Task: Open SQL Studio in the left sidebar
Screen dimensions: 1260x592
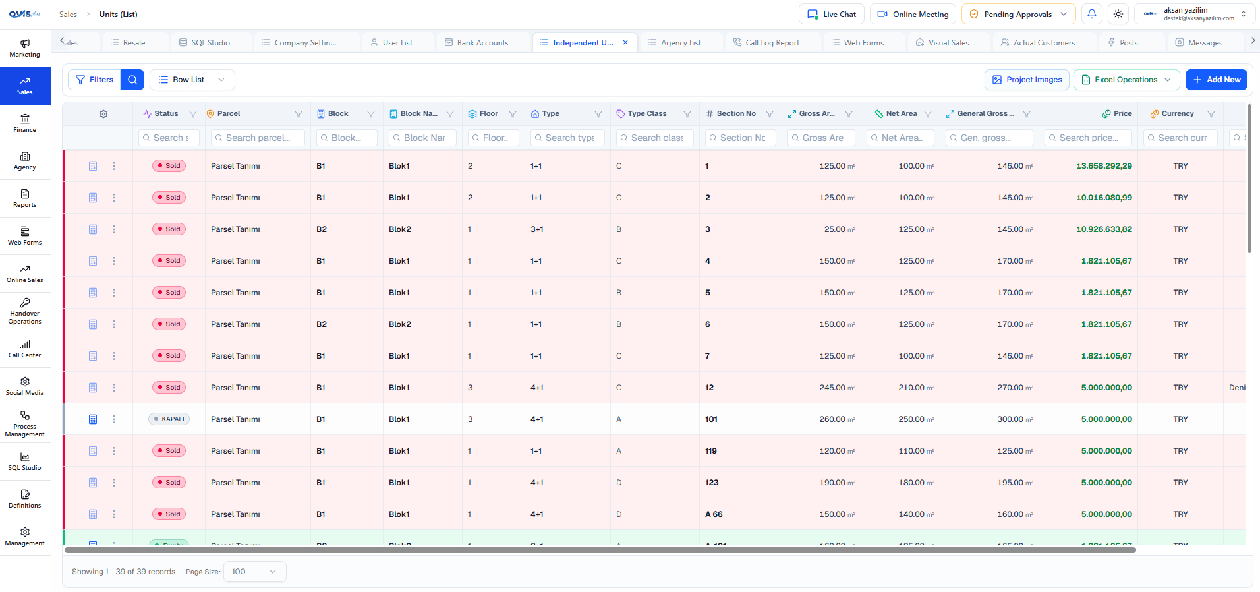Action: (x=25, y=461)
